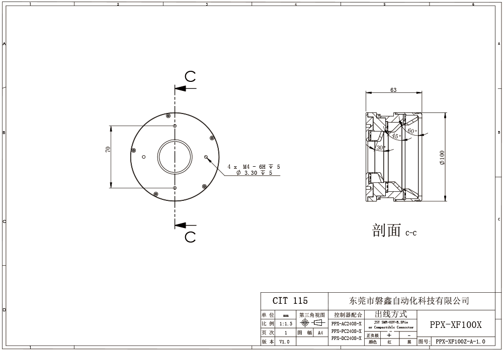Screen dimensions: 504x351
Task: Click the 1:1.5 scale value
Action: pyautogui.click(x=285, y=324)
